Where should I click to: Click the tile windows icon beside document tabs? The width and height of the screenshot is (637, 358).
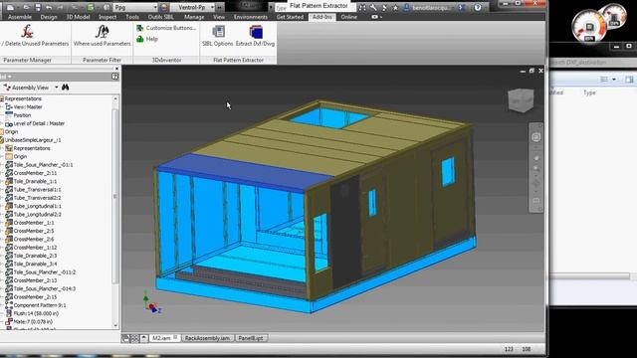pos(134,338)
